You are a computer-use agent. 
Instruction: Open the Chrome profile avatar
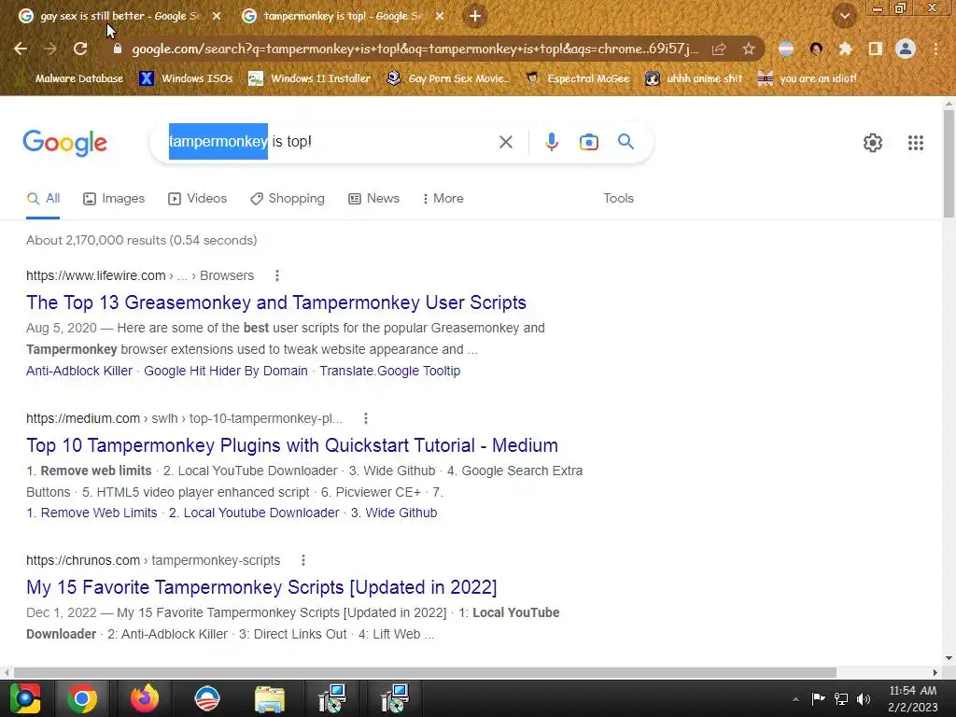click(x=906, y=49)
